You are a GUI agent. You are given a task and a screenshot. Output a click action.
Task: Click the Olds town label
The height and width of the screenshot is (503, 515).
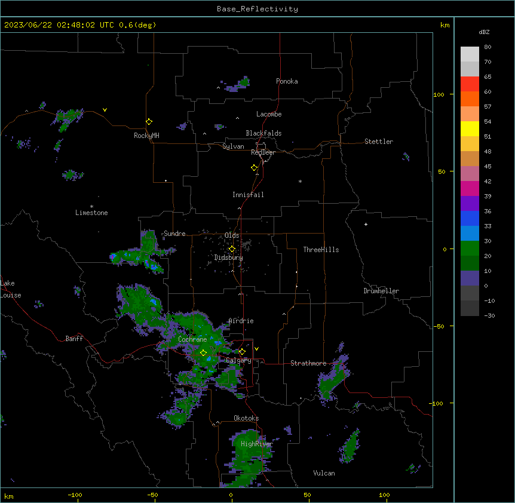232,235
